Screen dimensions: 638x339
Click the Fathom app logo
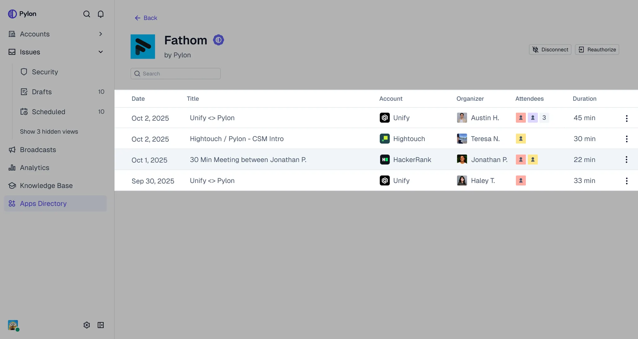click(x=143, y=47)
